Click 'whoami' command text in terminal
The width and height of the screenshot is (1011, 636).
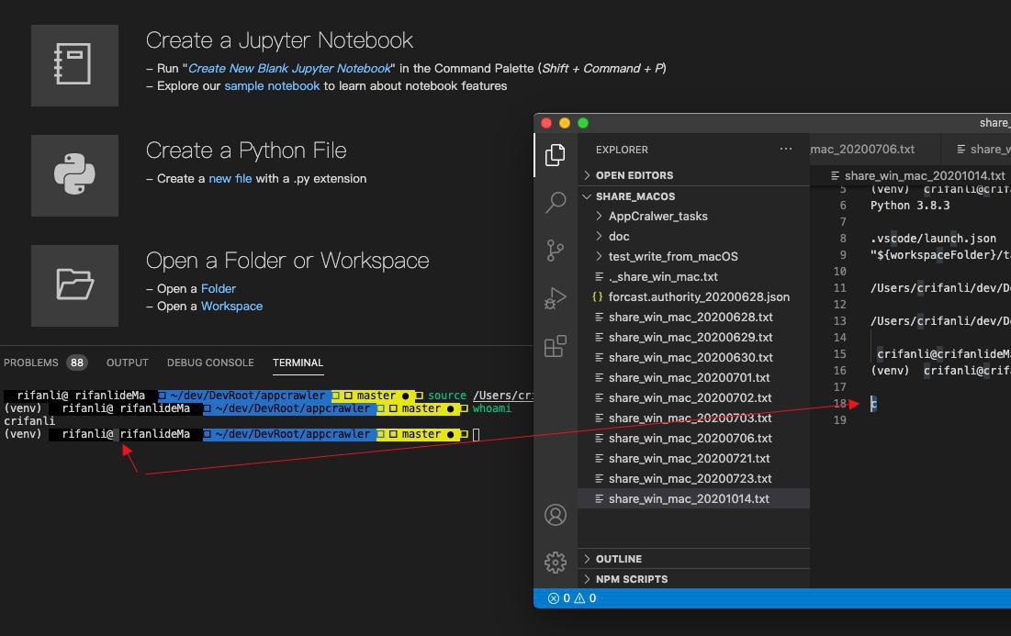[492, 408]
